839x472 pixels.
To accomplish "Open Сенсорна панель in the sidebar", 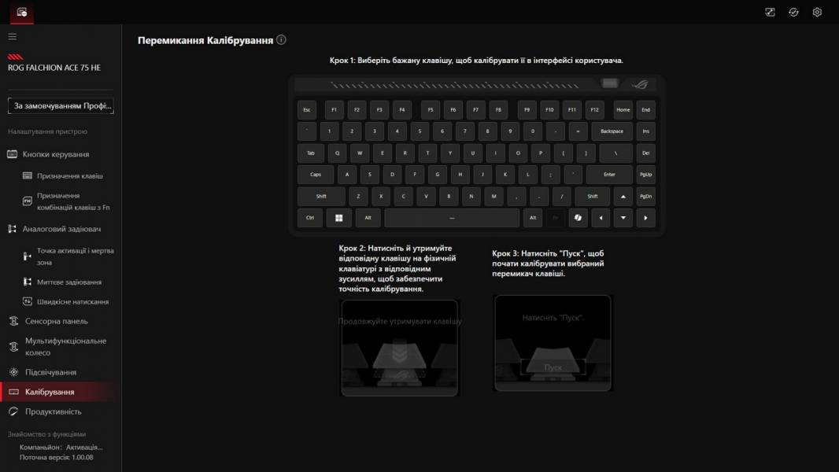I will click(x=56, y=321).
